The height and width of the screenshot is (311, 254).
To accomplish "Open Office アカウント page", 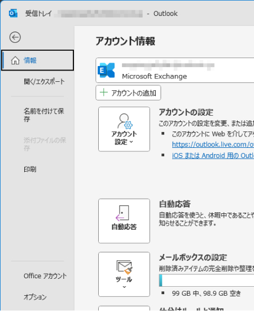I will coord(45,276).
